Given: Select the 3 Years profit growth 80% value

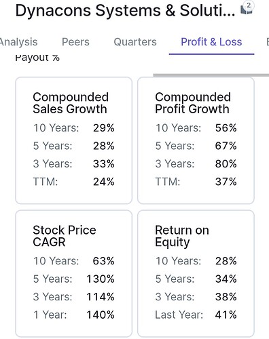Looking at the screenshot, I should click(226, 163).
